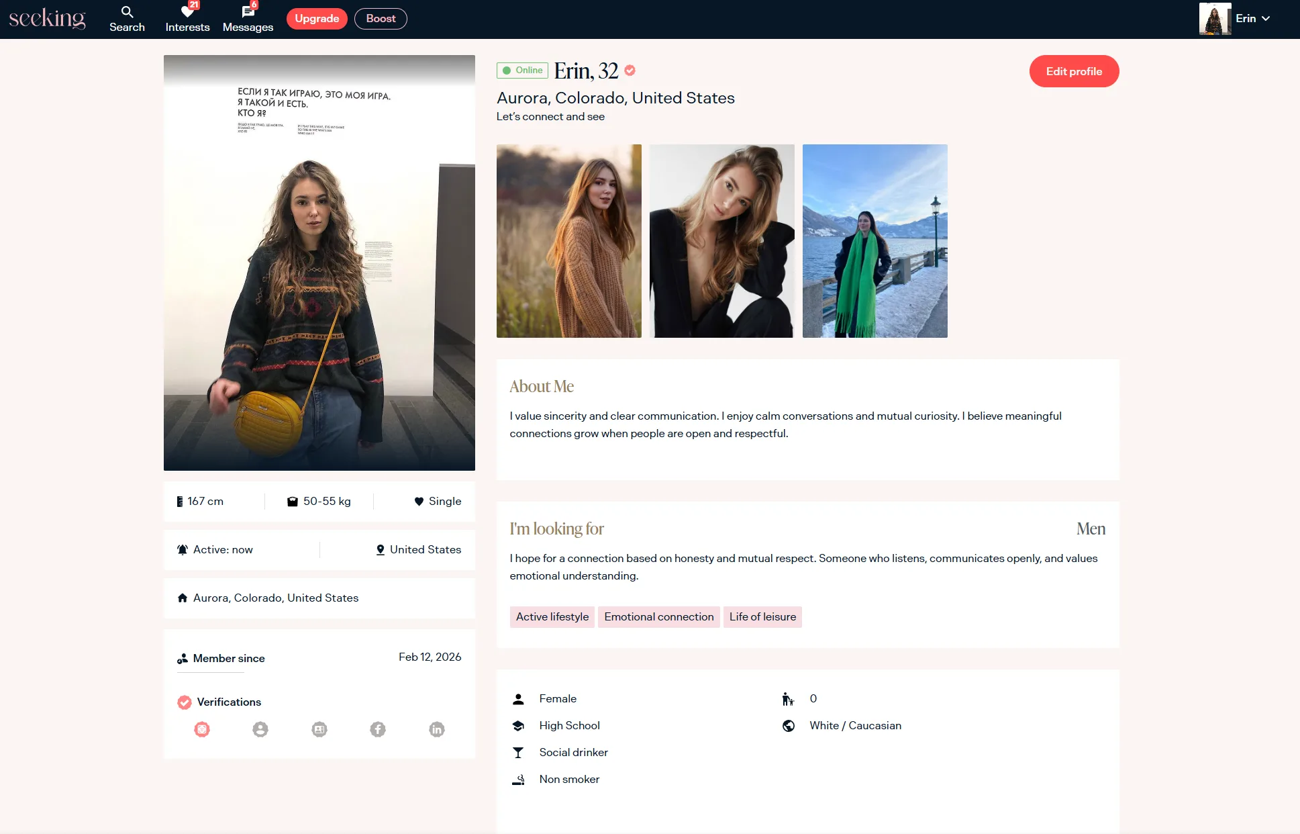Select the Emotional connection tag
This screenshot has width=1300, height=834.
pyautogui.click(x=658, y=616)
